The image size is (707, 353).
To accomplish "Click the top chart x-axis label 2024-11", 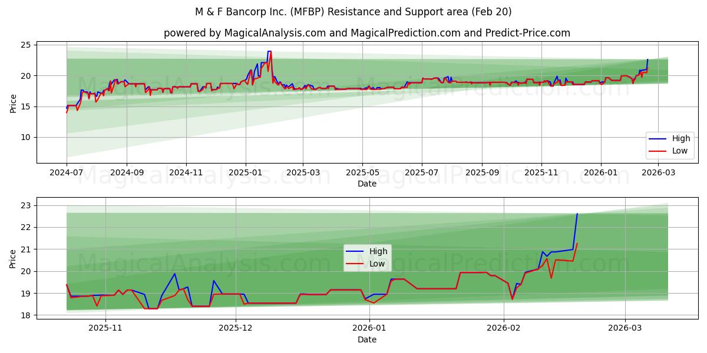I will coord(186,174).
